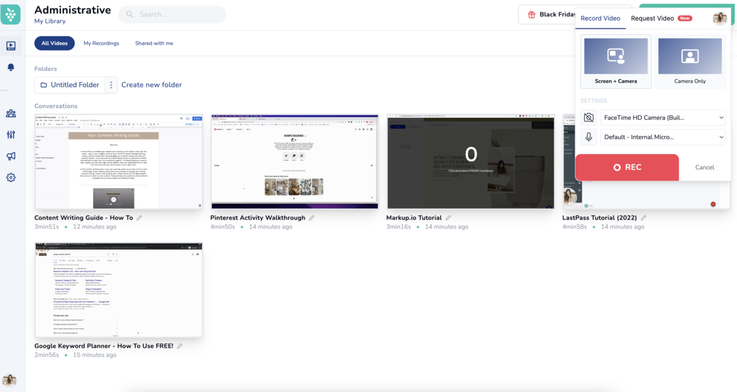Expand Default Internal Microphone dropdown
Image resolution: width=737 pixels, height=392 pixels.
[x=662, y=137]
